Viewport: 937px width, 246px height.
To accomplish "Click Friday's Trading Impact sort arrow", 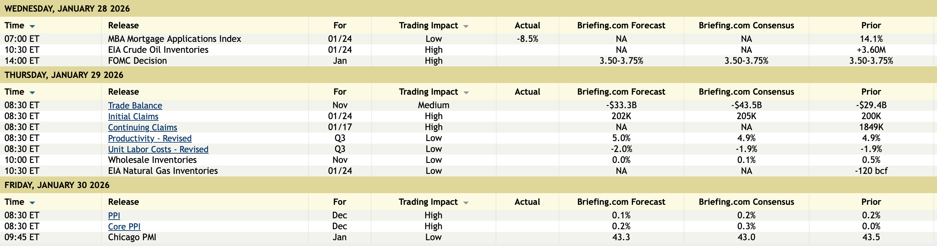I will coord(465,203).
